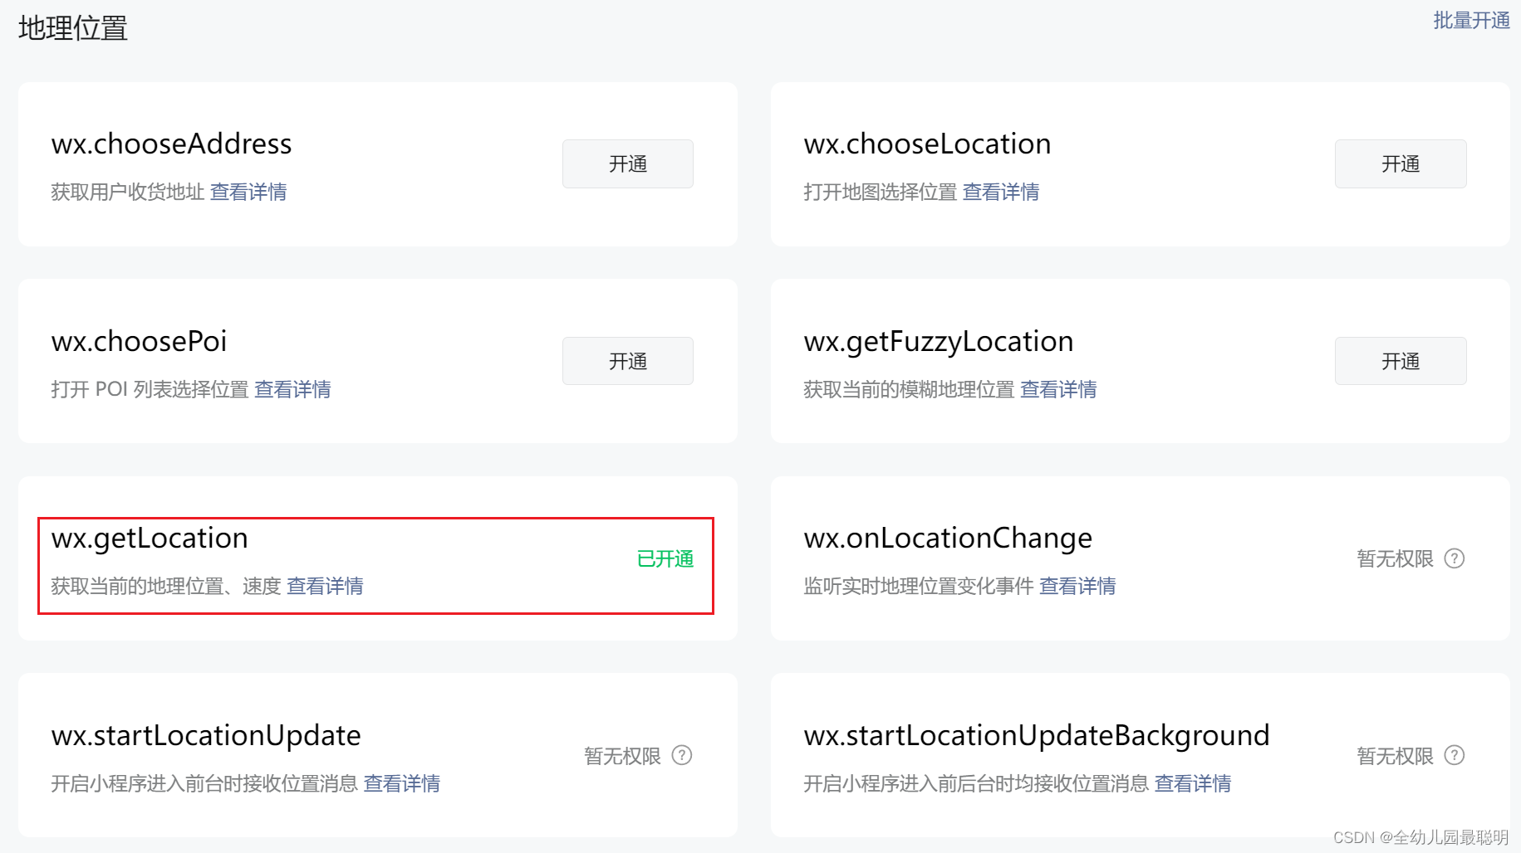
Task: Click help icon beside wx.startLocationUpdateBackground 暂无权限
Action: click(1455, 755)
